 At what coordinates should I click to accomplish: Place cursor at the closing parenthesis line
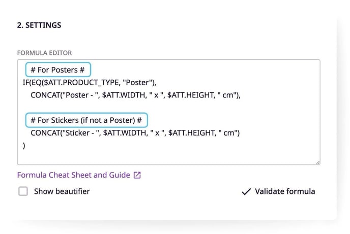(24, 146)
